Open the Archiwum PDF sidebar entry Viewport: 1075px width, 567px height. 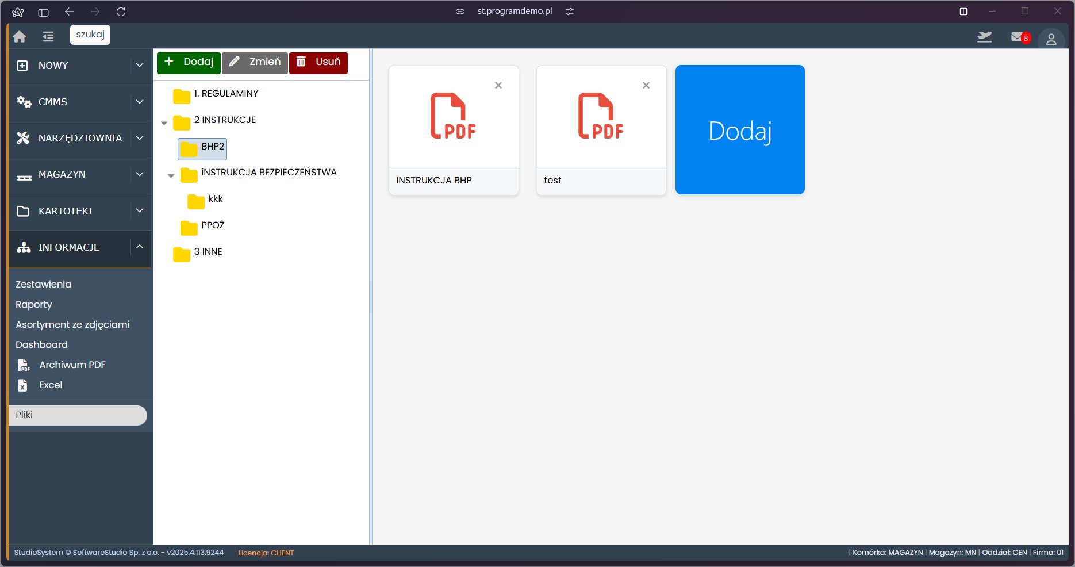pyautogui.click(x=72, y=365)
